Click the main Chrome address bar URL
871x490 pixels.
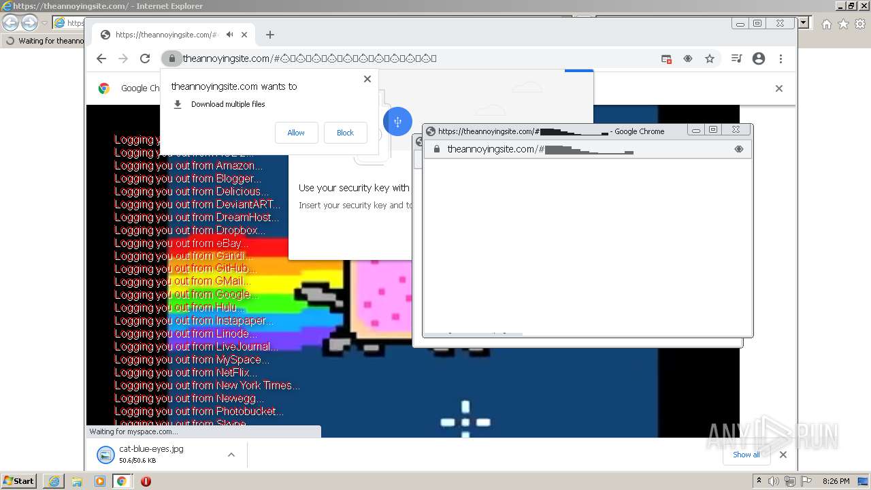310,59
